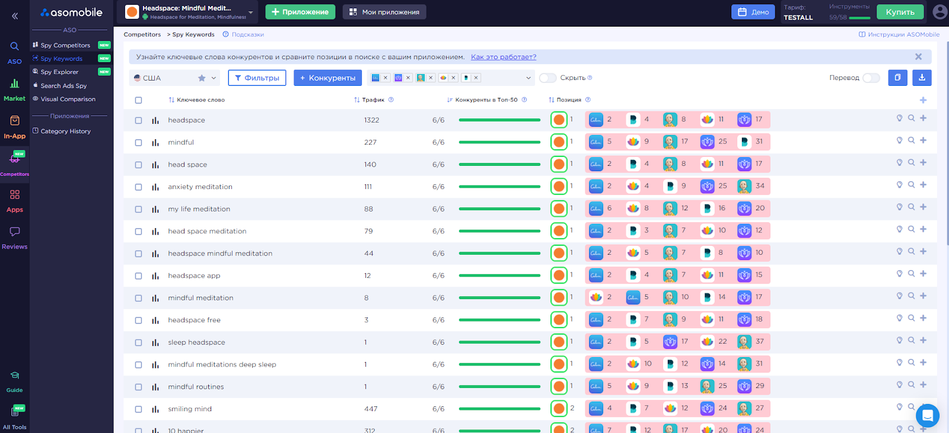949x433 pixels.
Task: Expand the Headspace app selector dropdown
Action: pyautogui.click(x=251, y=12)
